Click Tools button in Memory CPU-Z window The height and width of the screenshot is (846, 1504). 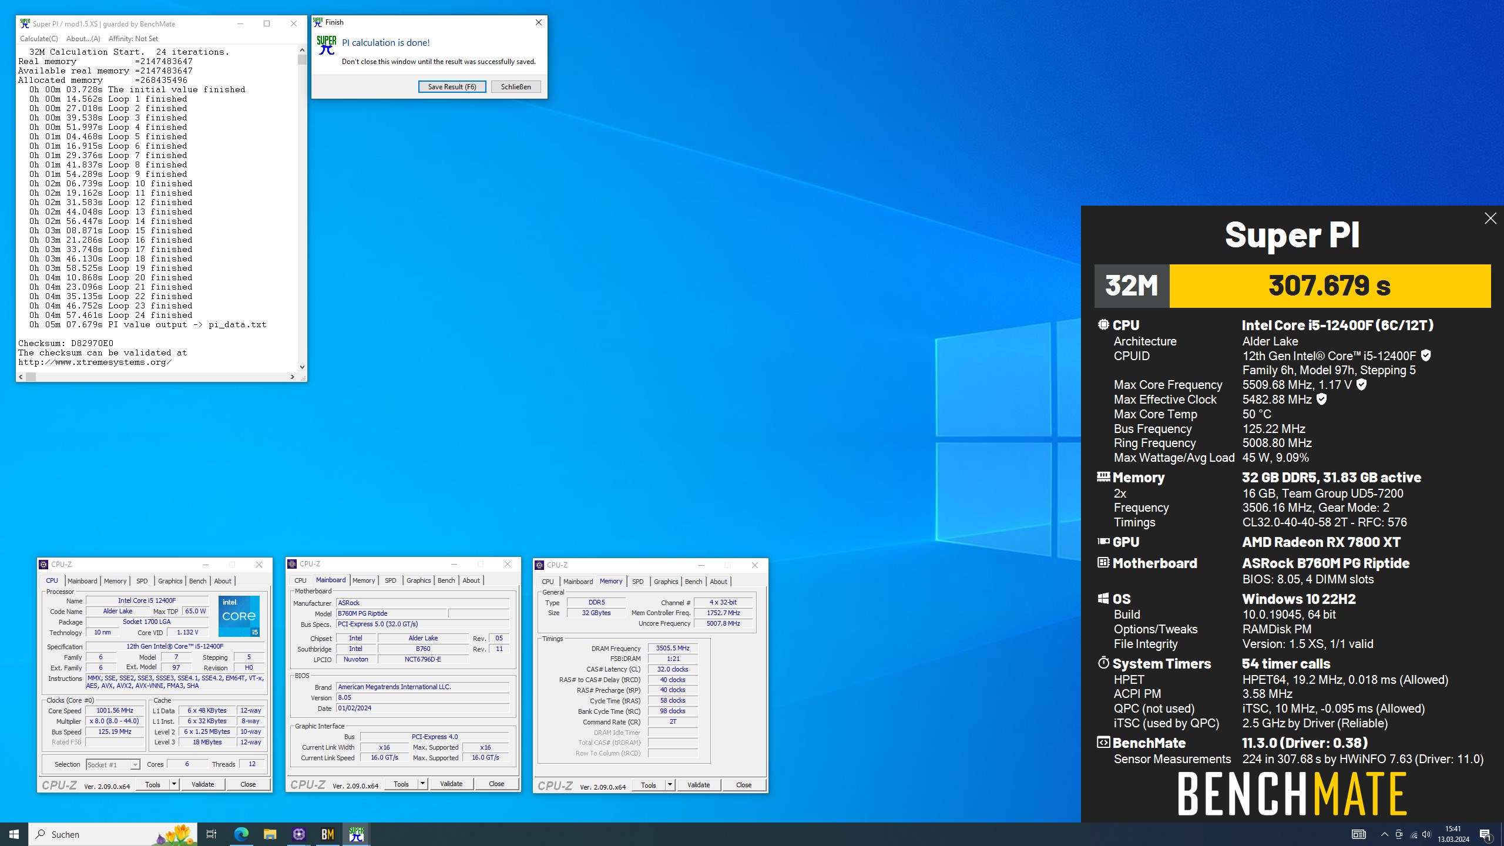[x=649, y=785]
